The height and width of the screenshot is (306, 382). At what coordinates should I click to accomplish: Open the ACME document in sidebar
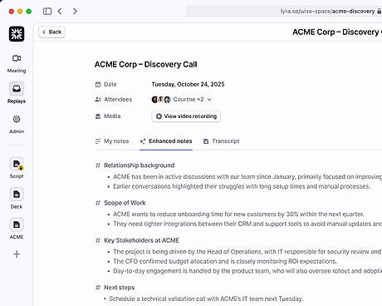tap(17, 225)
